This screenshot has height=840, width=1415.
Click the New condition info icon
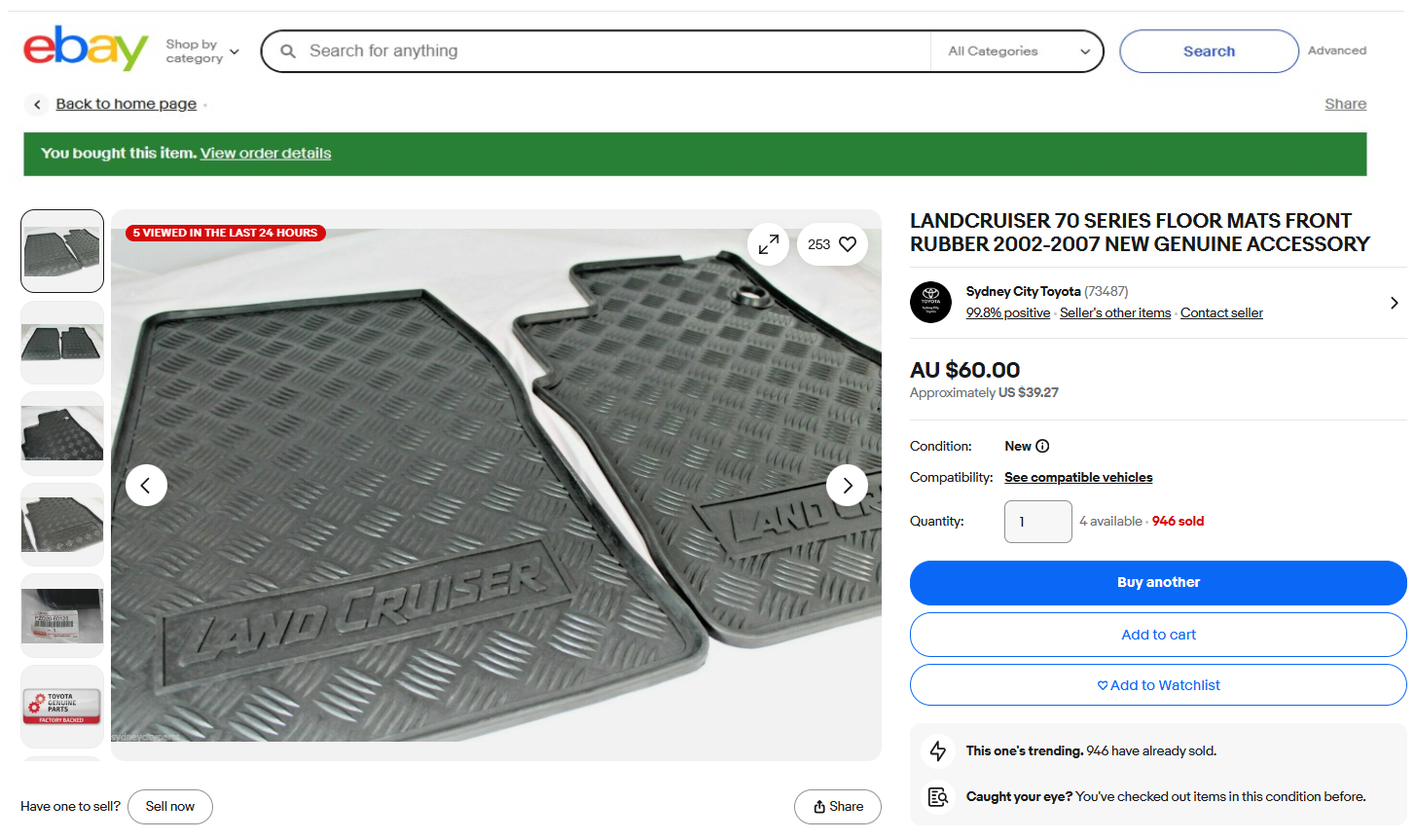point(1042,446)
